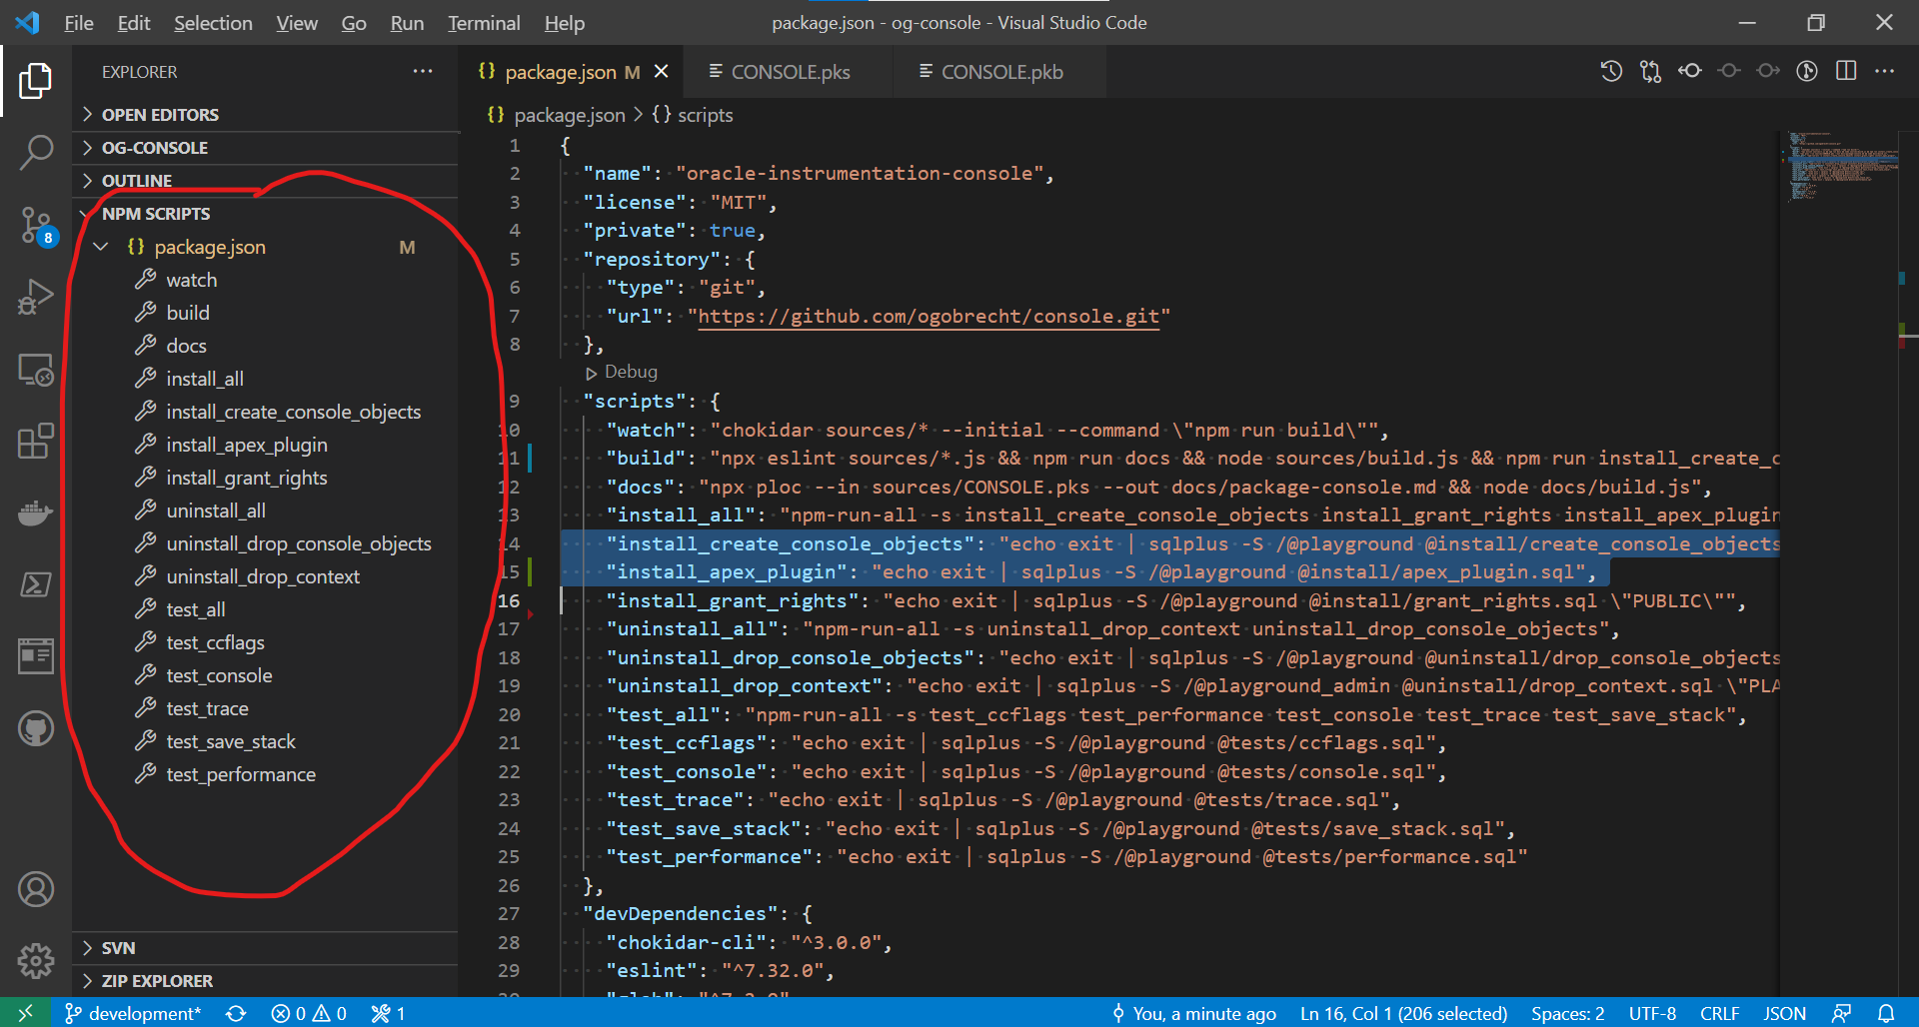1919x1027 pixels.
Task: Open the Terminal menu
Action: point(483,22)
